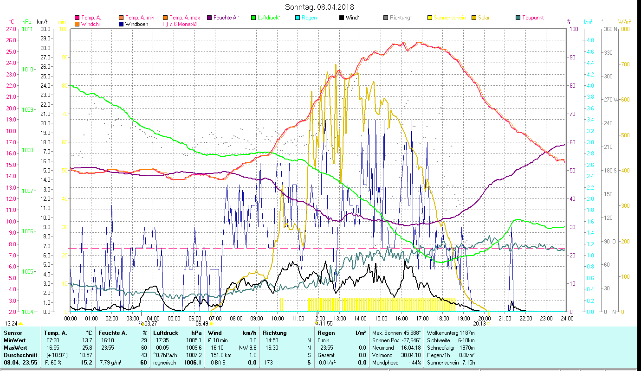Click the Sonnenschein 7:15h entry
The height and width of the screenshot is (371, 641).
[x=451, y=363]
